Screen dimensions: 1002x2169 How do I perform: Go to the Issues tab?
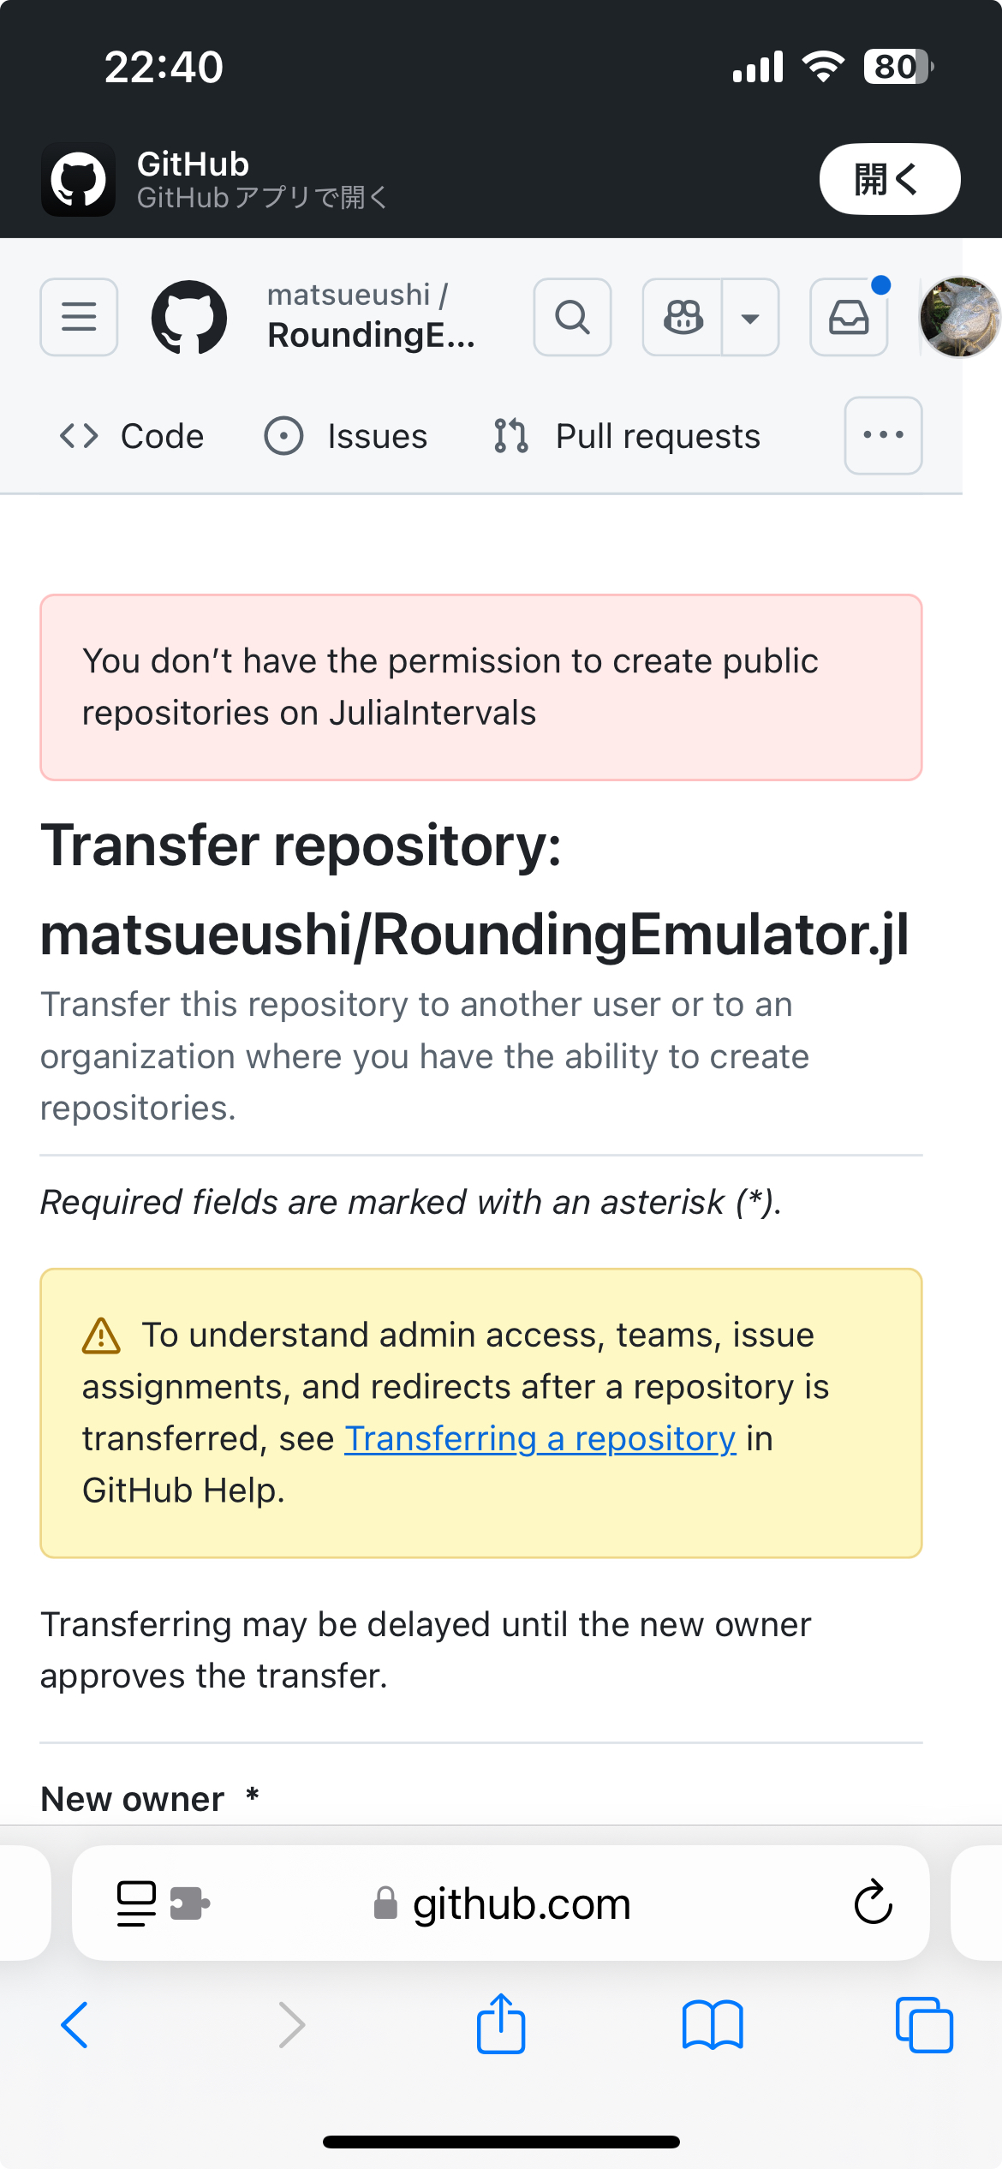pos(346,436)
